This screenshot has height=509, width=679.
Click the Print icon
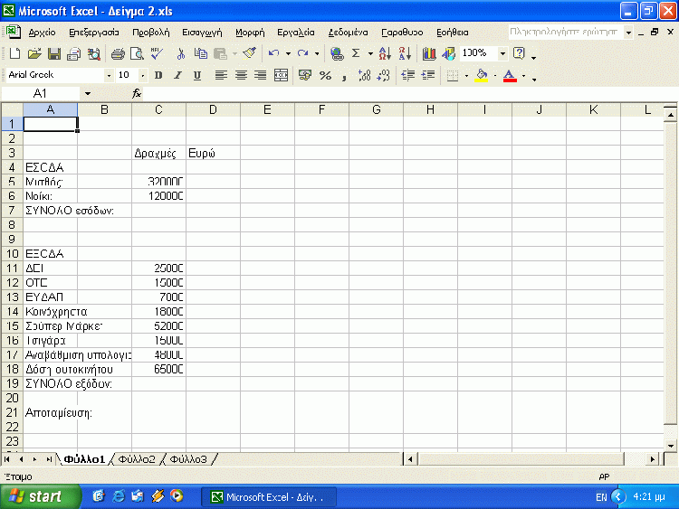[x=118, y=53]
